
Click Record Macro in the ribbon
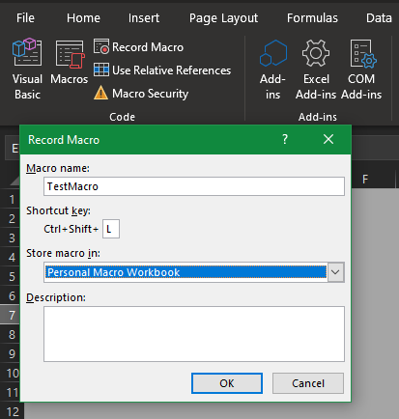coord(138,47)
